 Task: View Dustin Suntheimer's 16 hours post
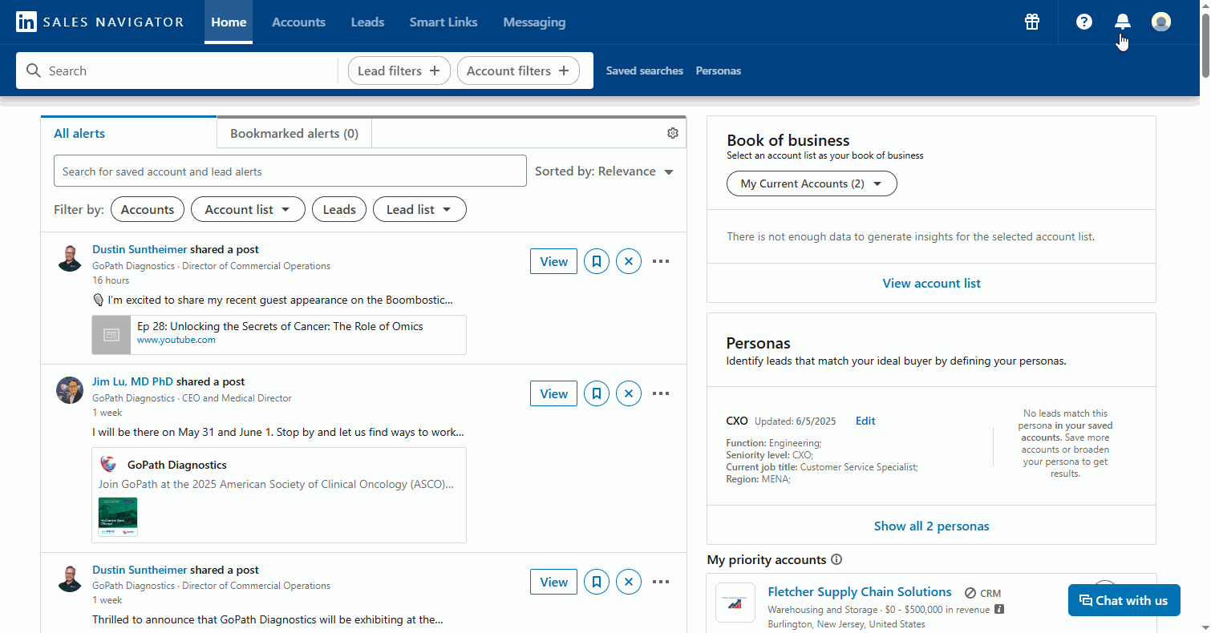553,261
